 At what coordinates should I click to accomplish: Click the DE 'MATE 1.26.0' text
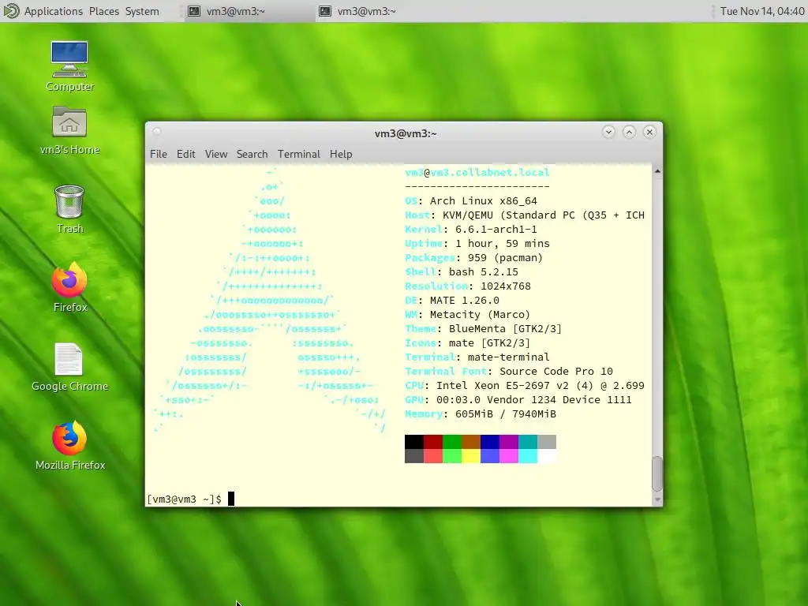(x=464, y=301)
